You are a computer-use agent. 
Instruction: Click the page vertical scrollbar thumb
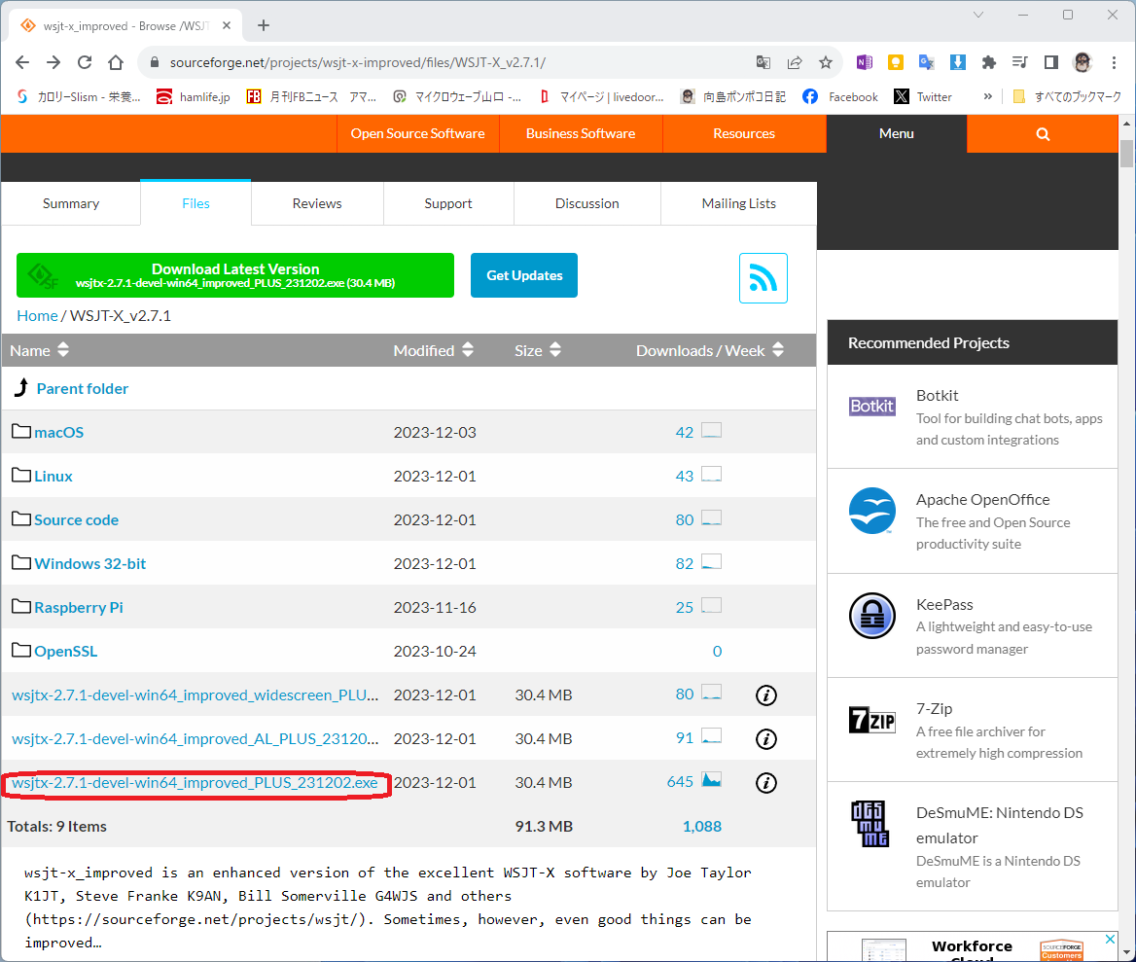(1126, 153)
